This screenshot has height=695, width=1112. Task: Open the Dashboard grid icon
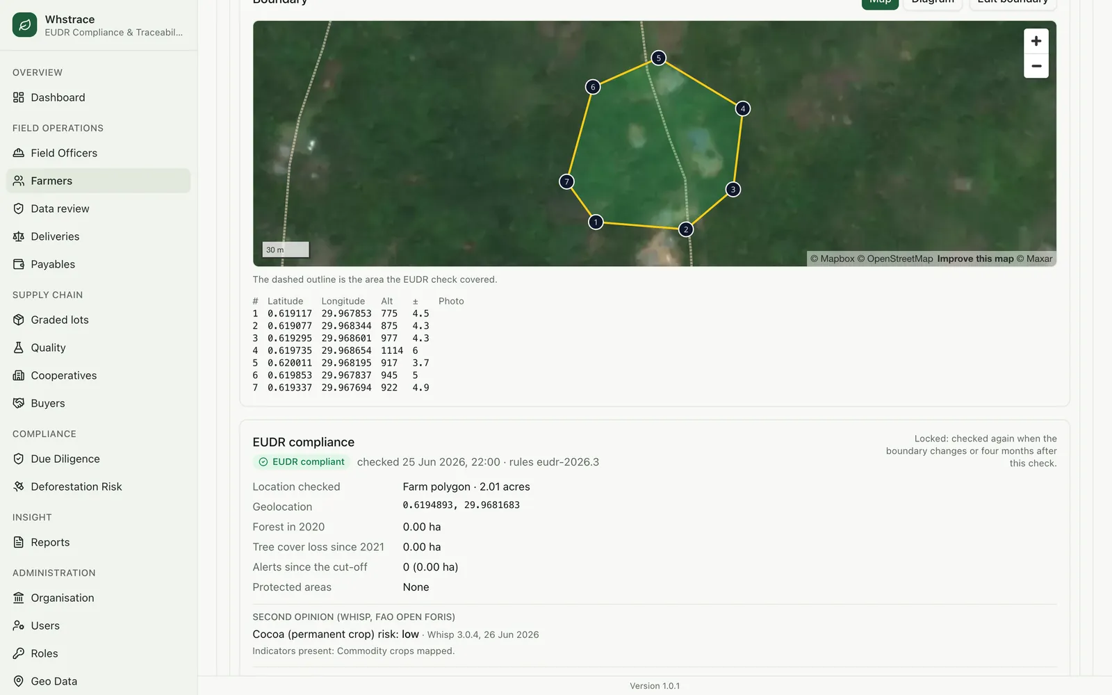(x=19, y=97)
